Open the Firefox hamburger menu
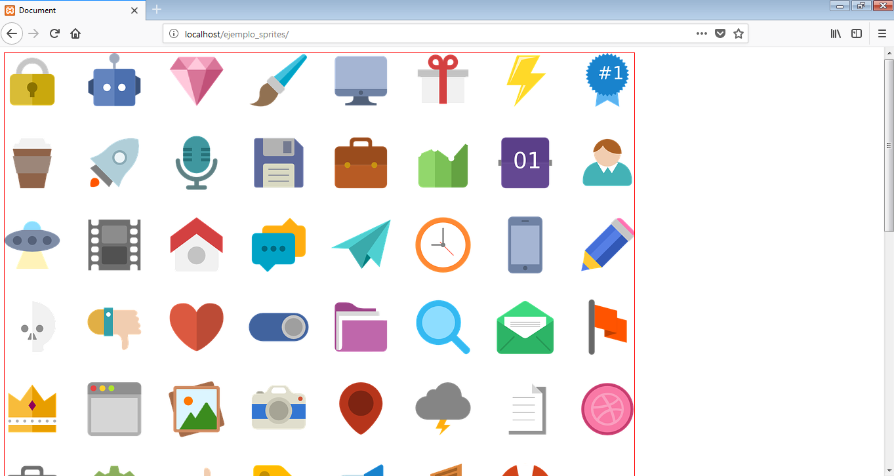 point(882,33)
